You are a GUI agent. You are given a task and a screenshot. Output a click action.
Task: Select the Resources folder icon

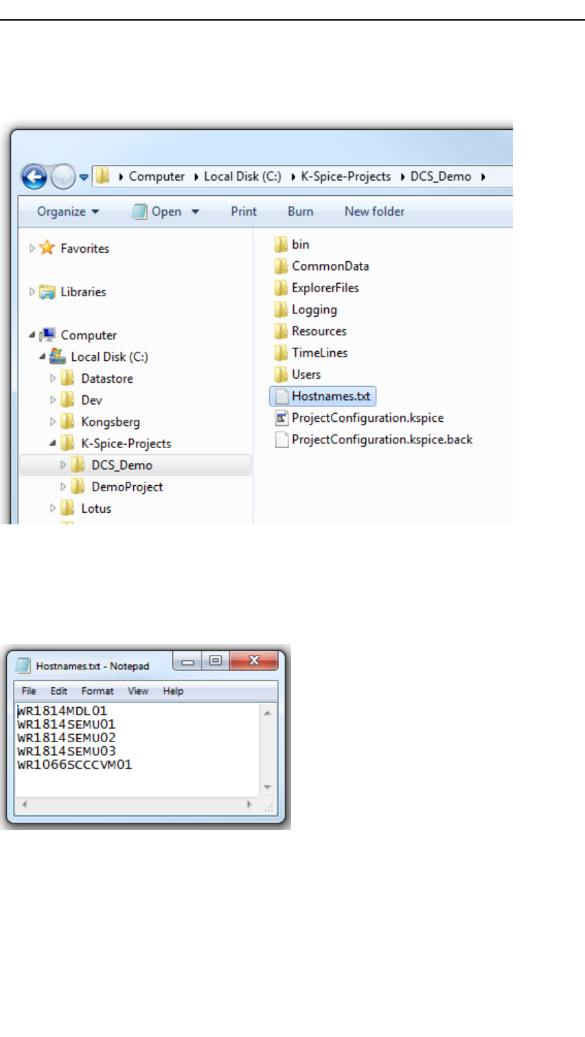(x=281, y=331)
